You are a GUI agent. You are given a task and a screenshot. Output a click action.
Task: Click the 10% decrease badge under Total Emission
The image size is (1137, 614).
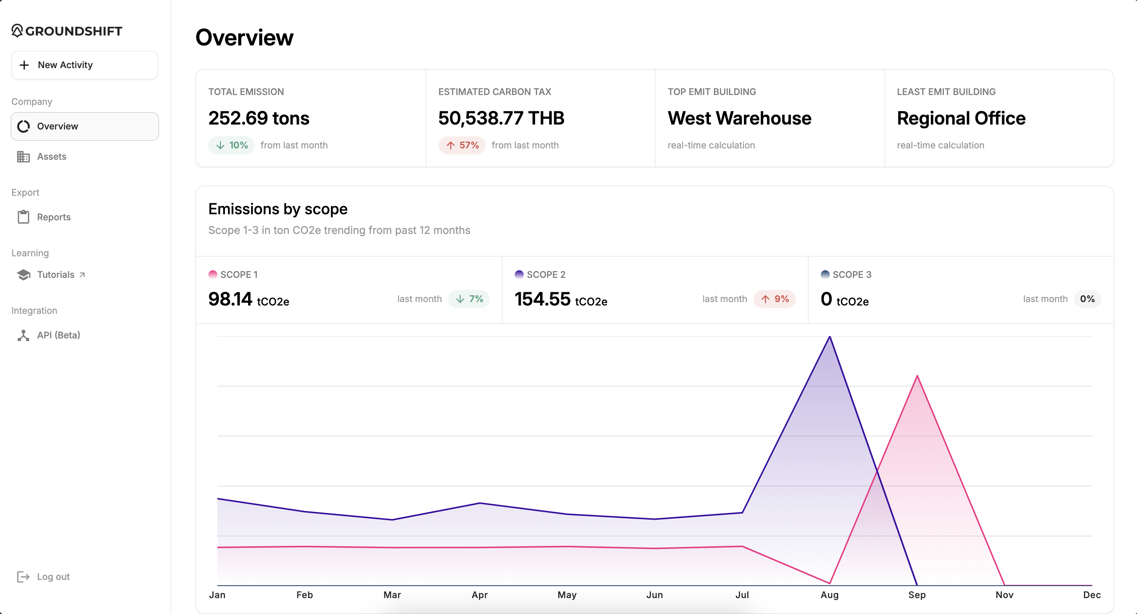point(231,145)
